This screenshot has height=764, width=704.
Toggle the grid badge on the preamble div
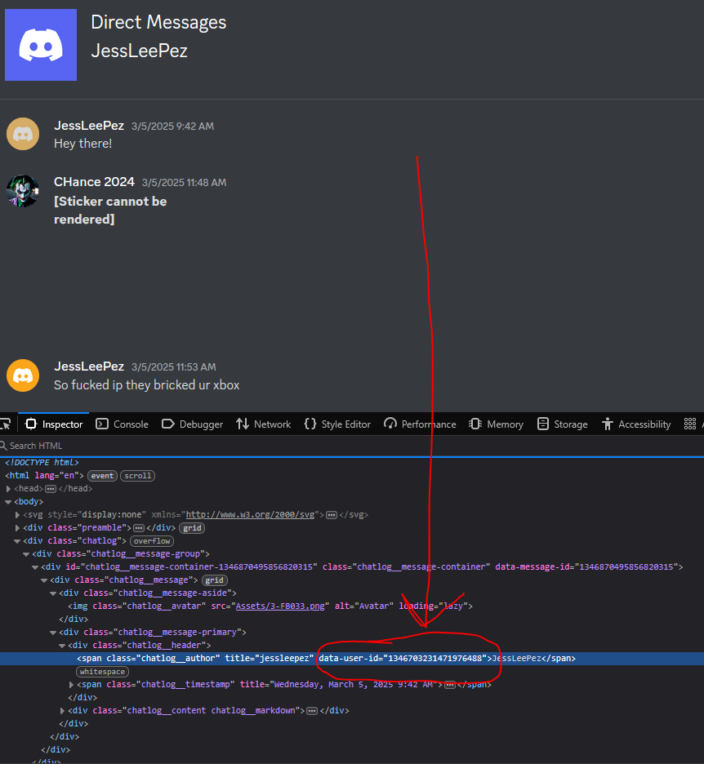coord(192,527)
